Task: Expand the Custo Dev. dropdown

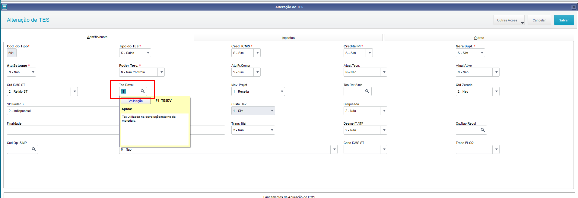Action: pos(272,111)
